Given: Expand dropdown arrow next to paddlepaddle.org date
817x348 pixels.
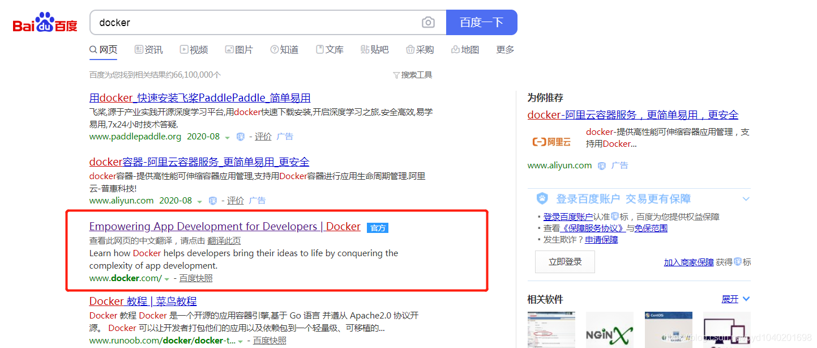Looking at the screenshot, I should pos(227,138).
